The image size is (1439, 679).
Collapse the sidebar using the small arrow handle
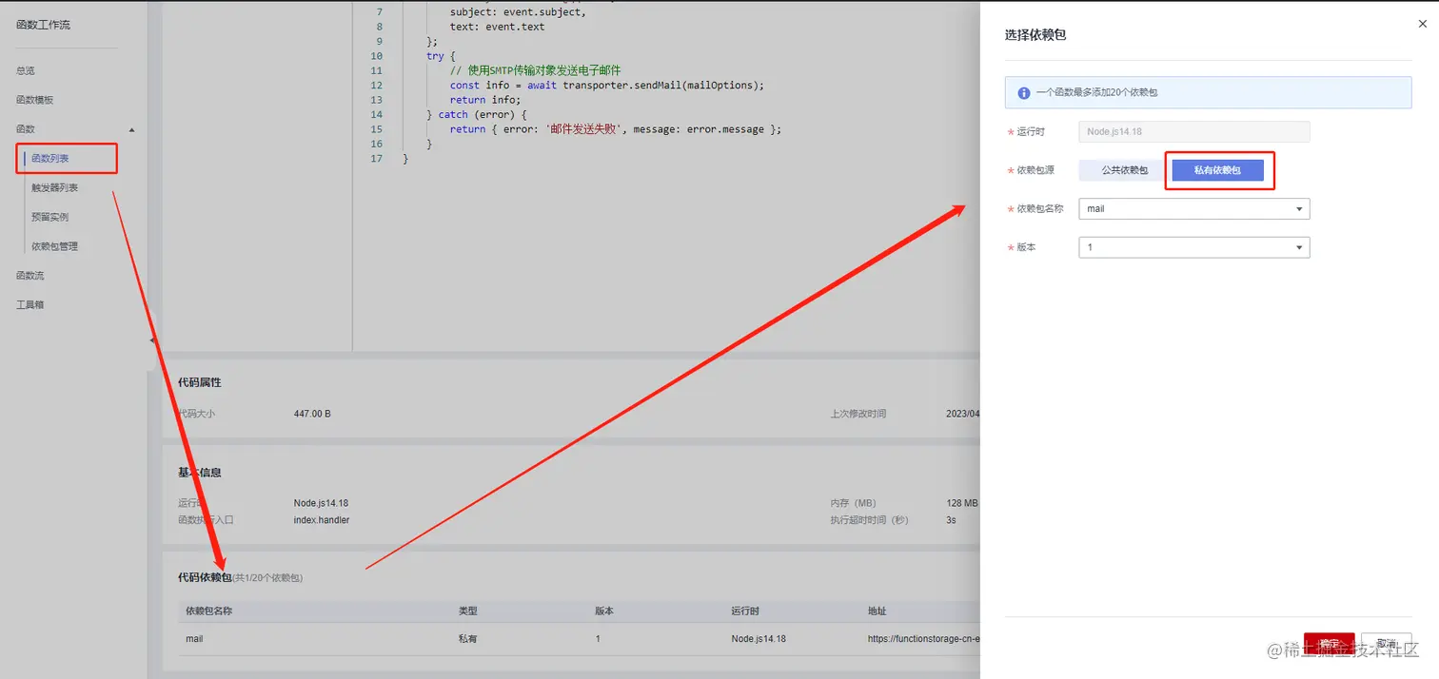tap(152, 340)
